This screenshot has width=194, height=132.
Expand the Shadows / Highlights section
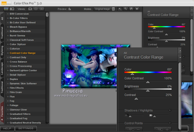coord(170,110)
